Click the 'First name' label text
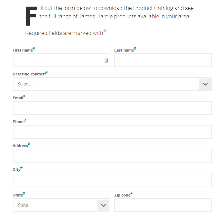Viewport: 220px width, 220px height. (x=22, y=50)
